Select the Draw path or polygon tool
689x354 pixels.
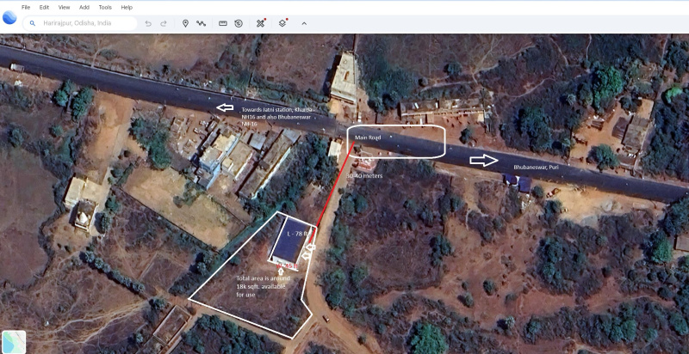(x=202, y=23)
